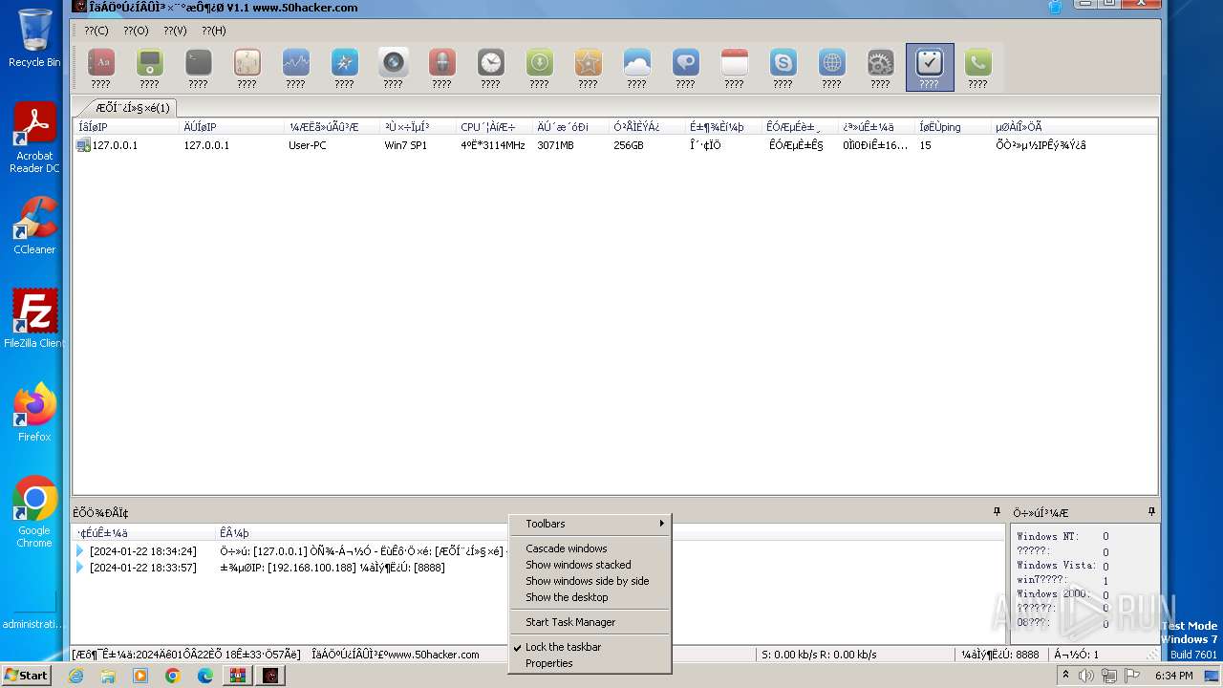Click the red microphone toolbar icon
1223x688 pixels.
tap(441, 63)
